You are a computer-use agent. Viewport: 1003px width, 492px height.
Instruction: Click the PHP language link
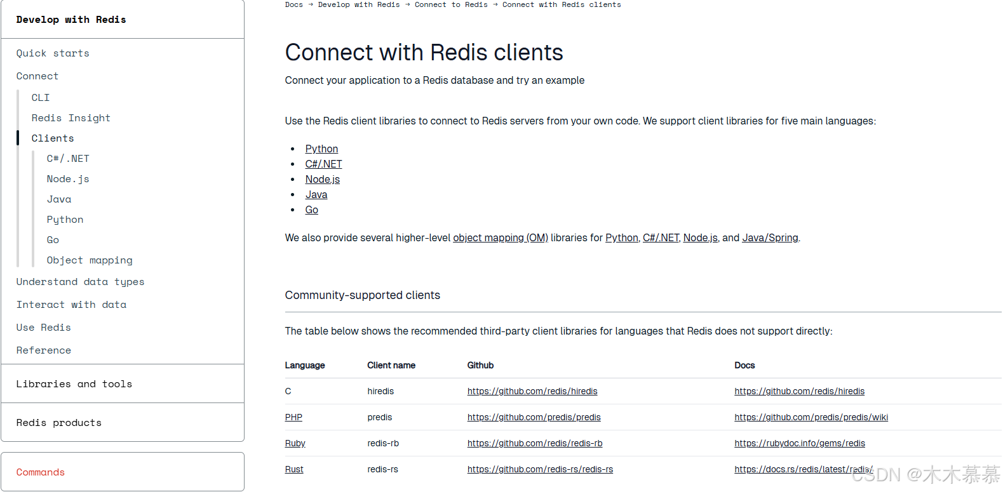(x=293, y=417)
